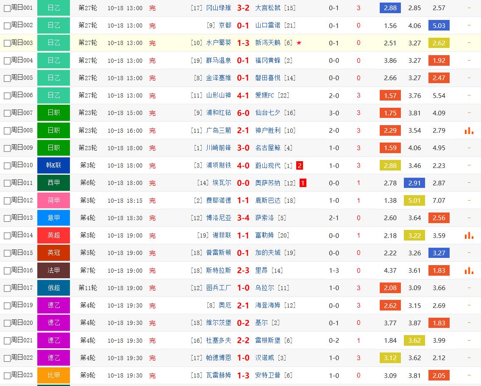Click score 3-2 of 冈山绿雉 match
Image resolution: width=481 pixels, height=386 pixels.
243,8
